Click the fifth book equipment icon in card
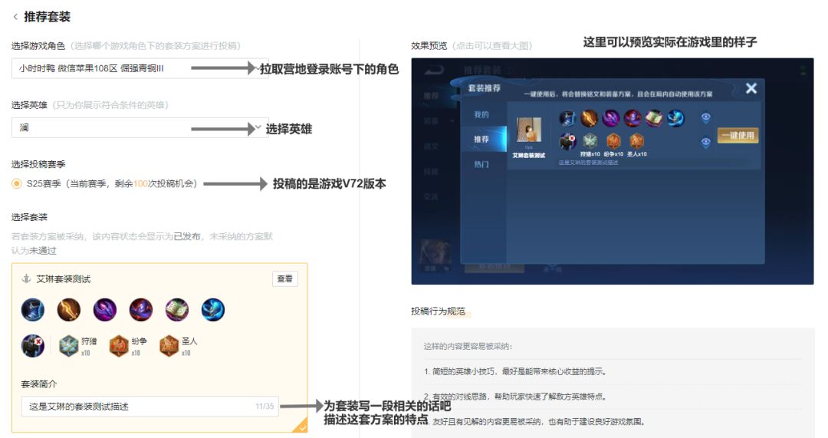Image resolution: width=828 pixels, height=438 pixels. click(x=177, y=310)
